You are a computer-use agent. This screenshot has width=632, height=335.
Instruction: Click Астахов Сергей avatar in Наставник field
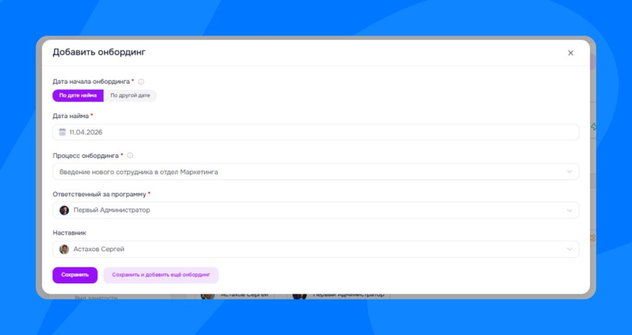pos(64,249)
